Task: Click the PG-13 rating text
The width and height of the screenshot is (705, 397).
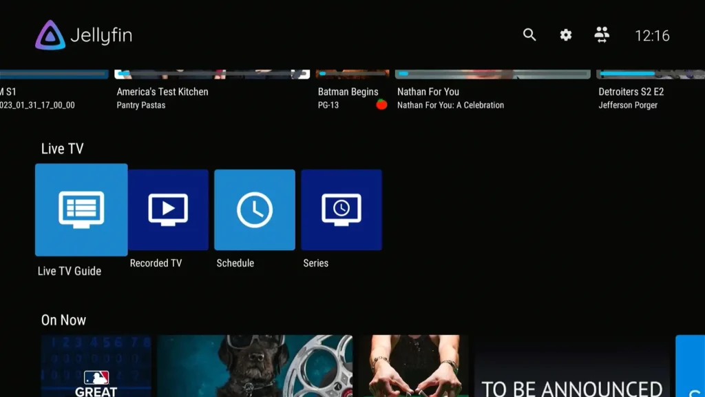Action: pos(328,105)
